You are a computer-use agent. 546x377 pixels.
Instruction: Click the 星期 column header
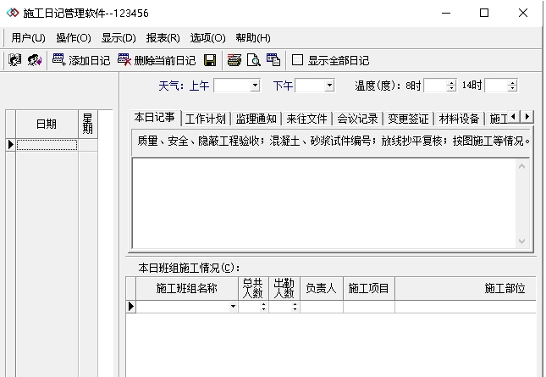point(88,124)
